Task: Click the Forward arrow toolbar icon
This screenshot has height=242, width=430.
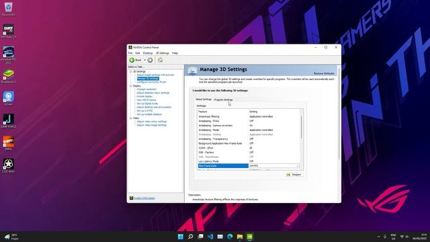Action: point(150,60)
